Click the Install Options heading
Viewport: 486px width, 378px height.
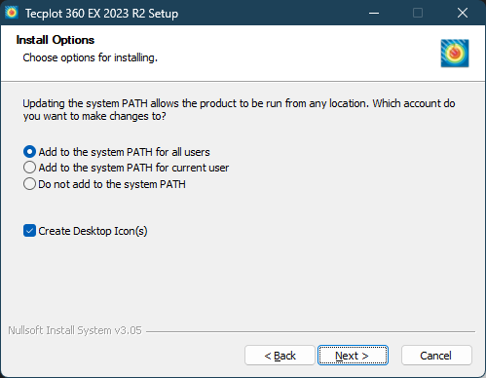tap(56, 40)
